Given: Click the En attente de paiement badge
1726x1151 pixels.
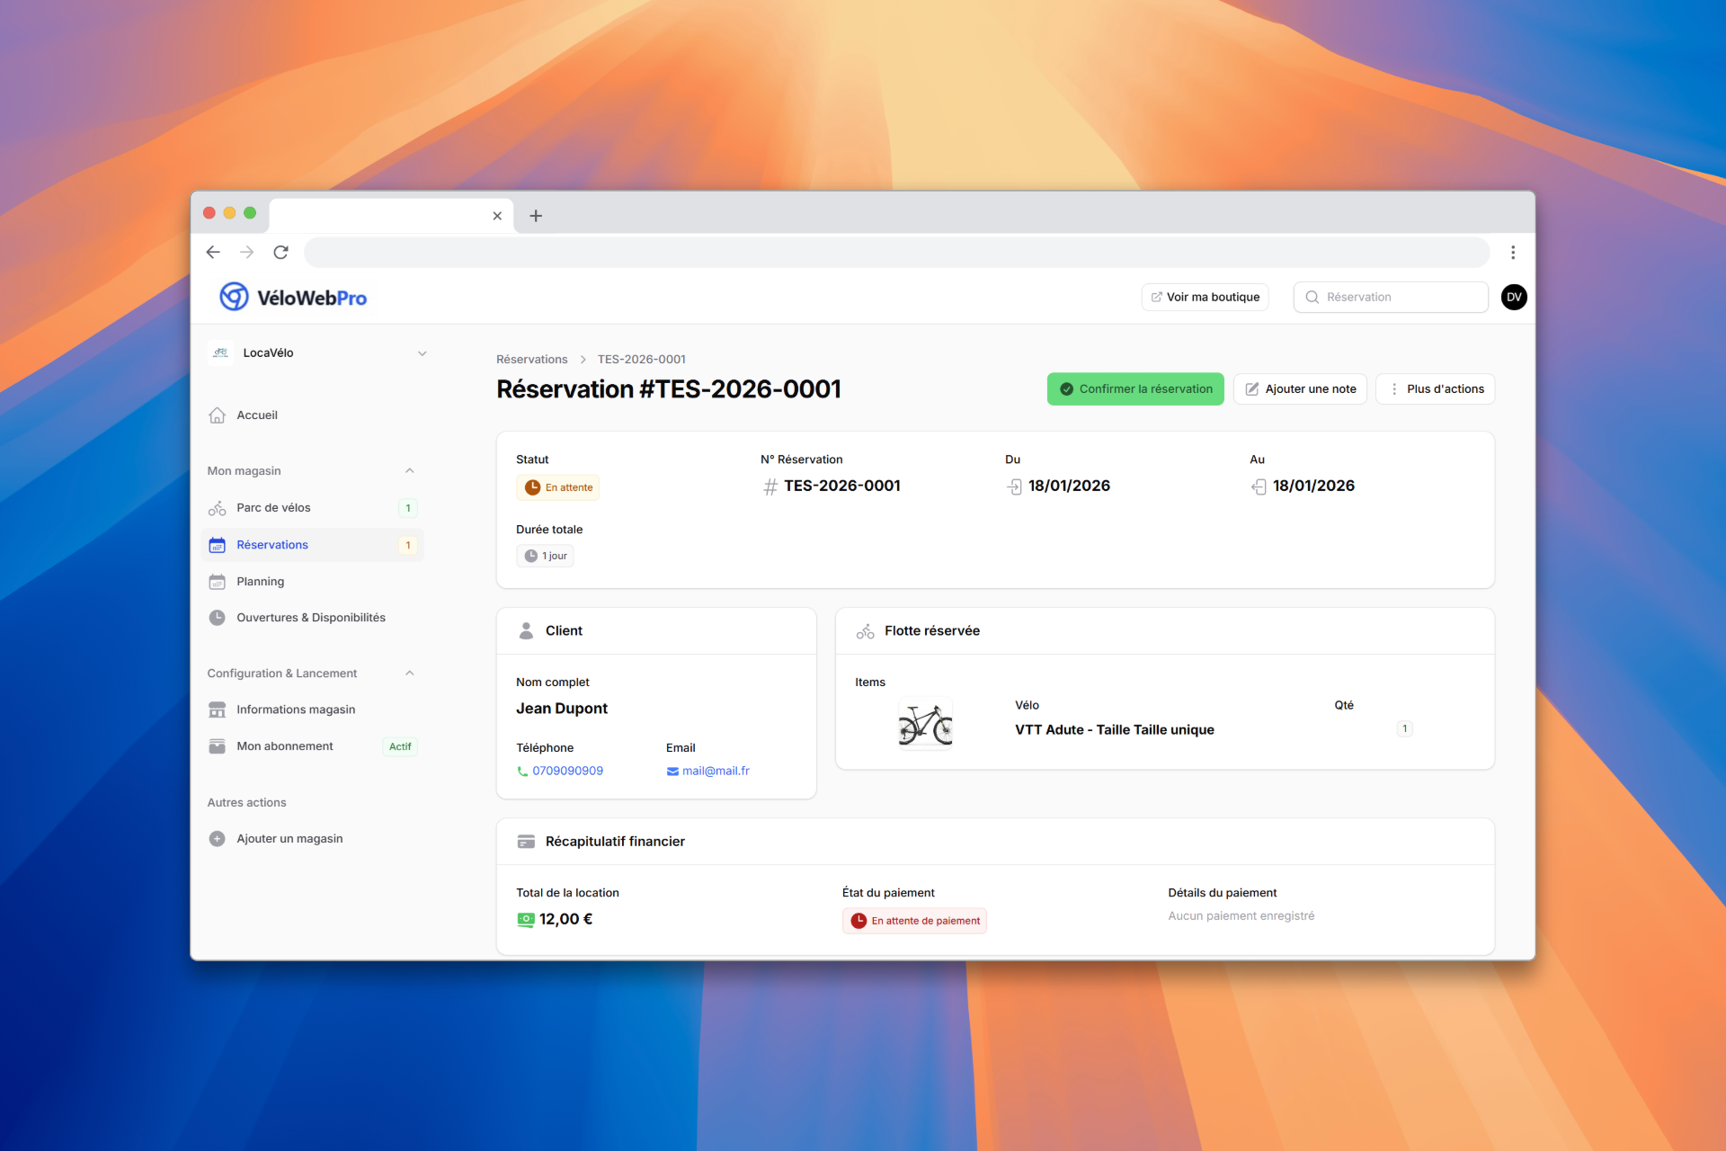Looking at the screenshot, I should point(914,920).
